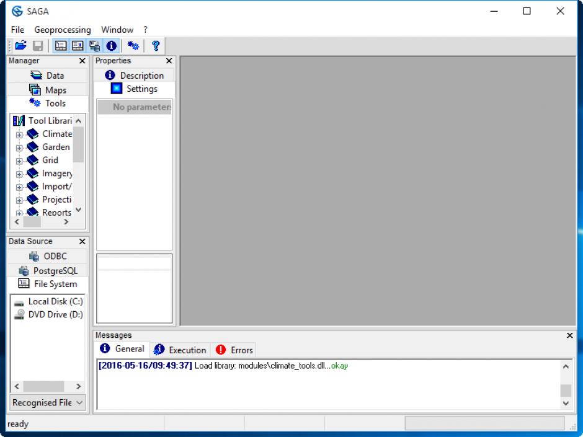
Task: Click the Load file toolbar icon
Action: point(20,46)
